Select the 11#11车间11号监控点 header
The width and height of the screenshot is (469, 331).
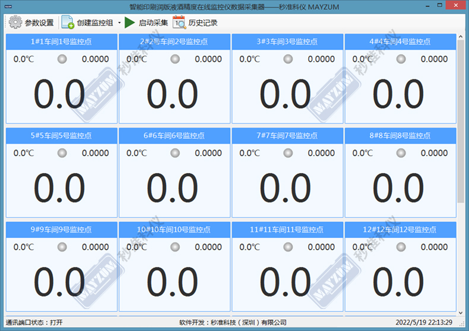click(287, 230)
